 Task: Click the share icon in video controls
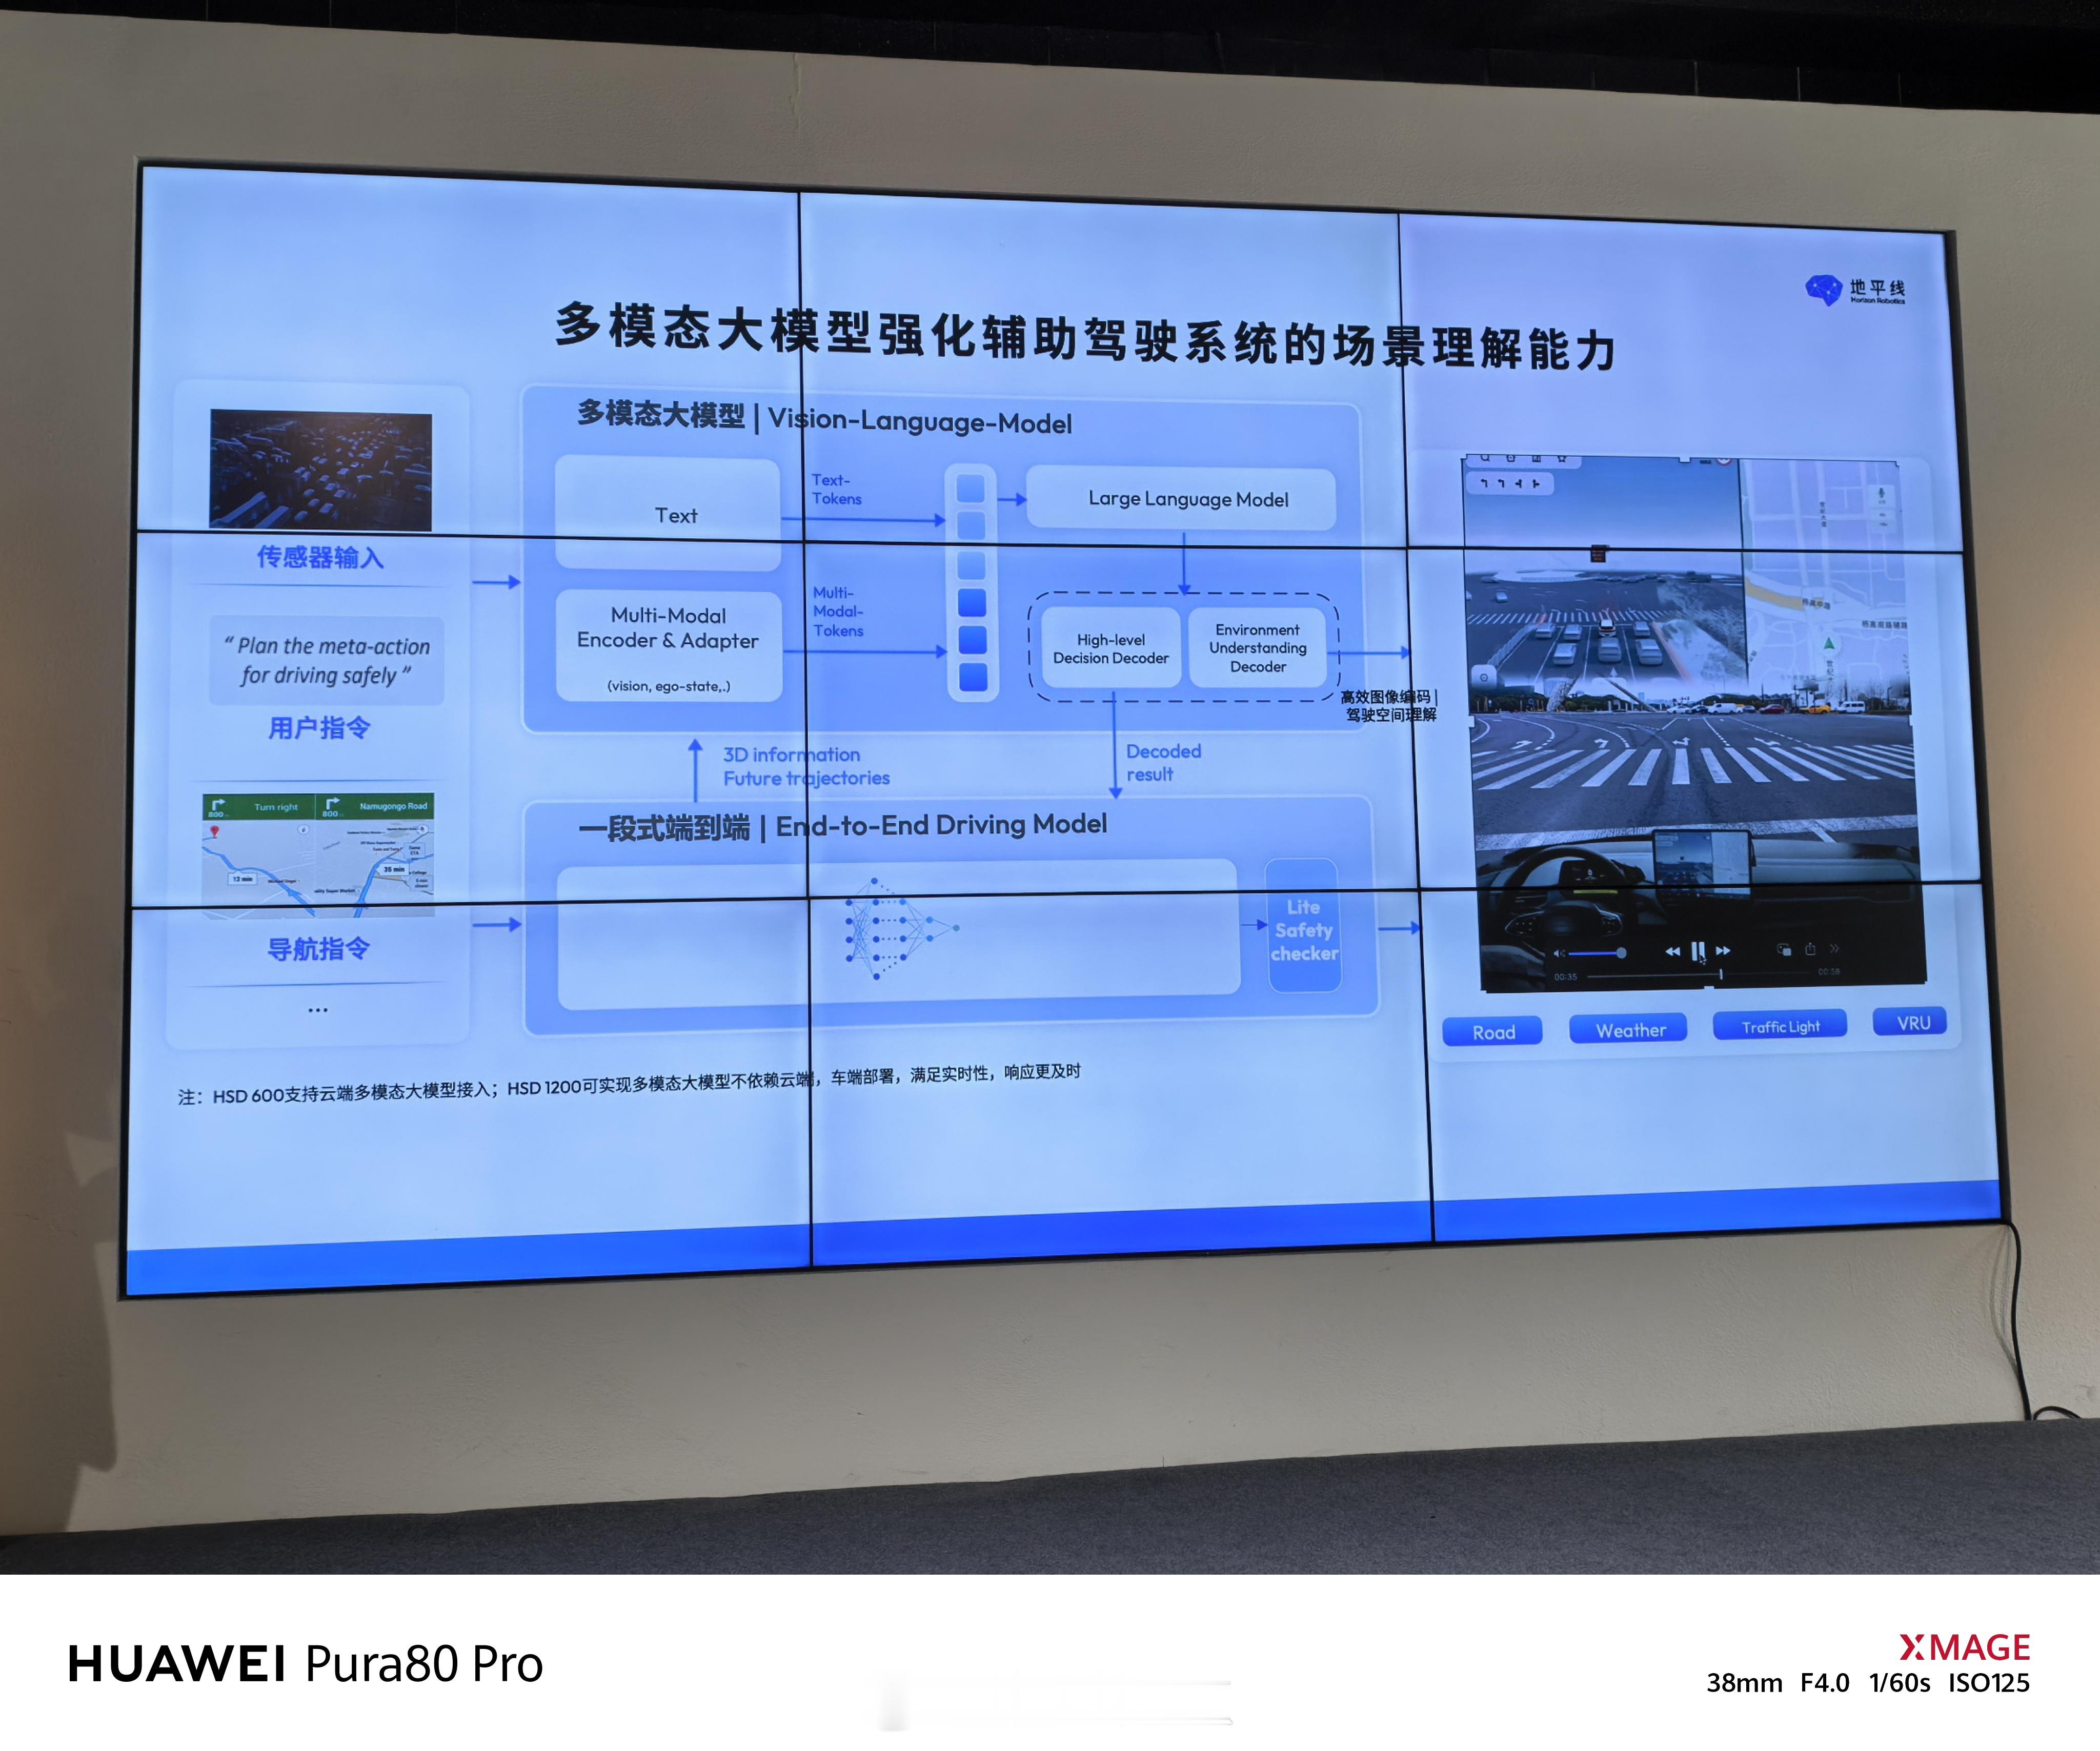tap(1810, 949)
